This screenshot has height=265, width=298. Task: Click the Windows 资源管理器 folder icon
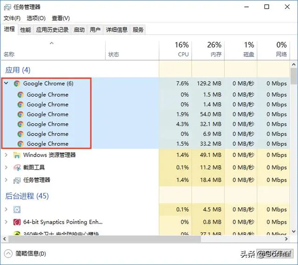(17, 155)
